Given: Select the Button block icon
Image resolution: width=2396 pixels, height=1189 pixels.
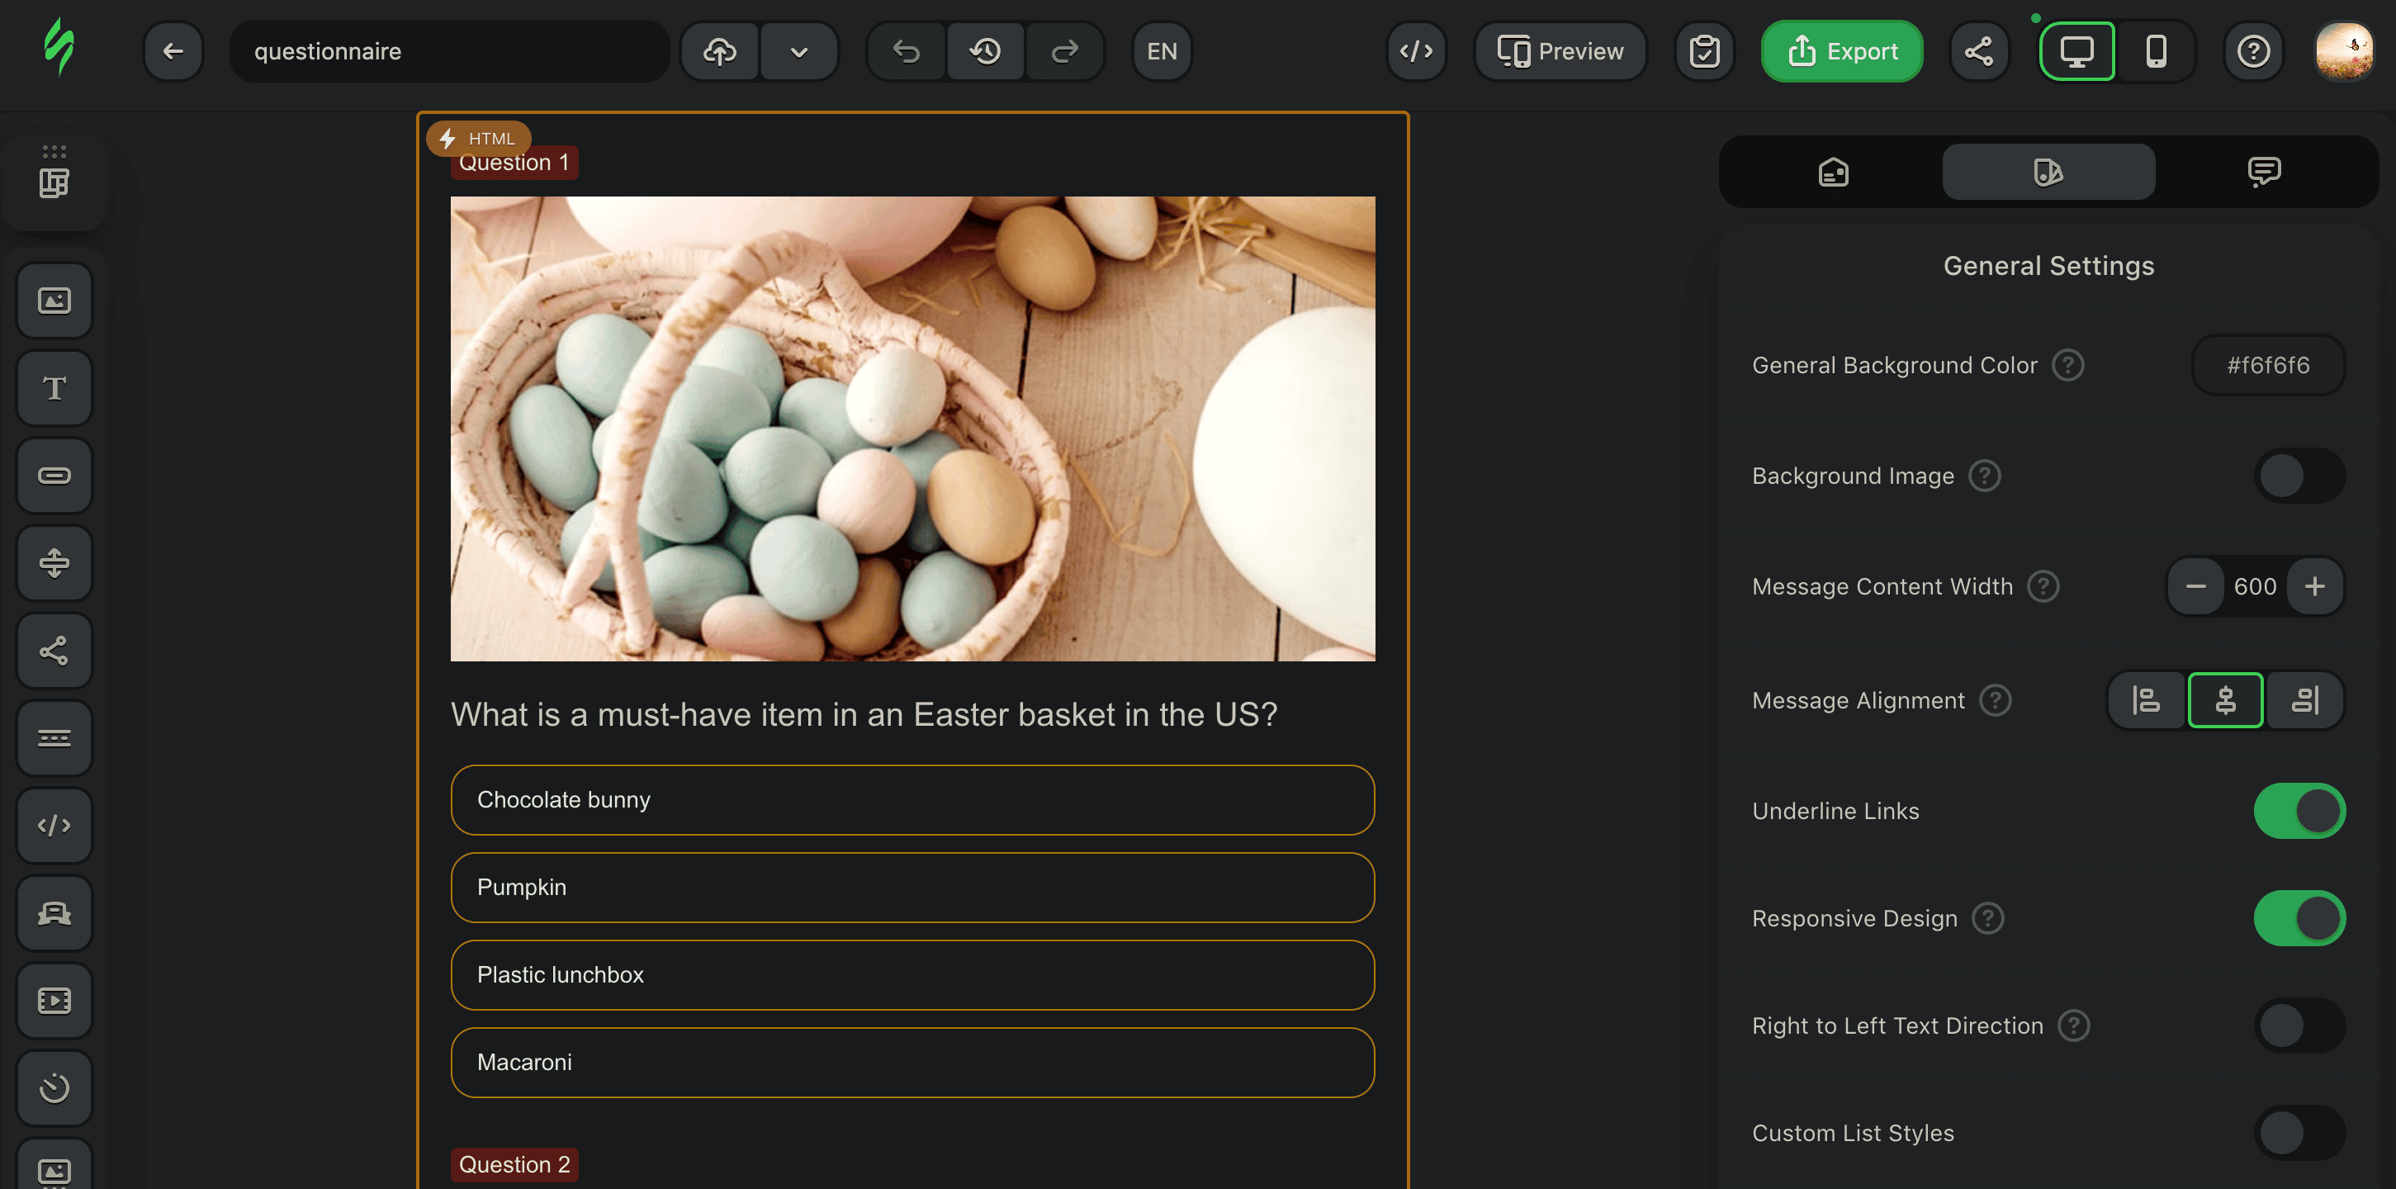Looking at the screenshot, I should (x=54, y=476).
